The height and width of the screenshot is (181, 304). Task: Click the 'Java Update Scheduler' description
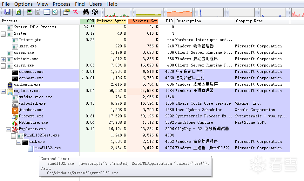tap(199, 110)
